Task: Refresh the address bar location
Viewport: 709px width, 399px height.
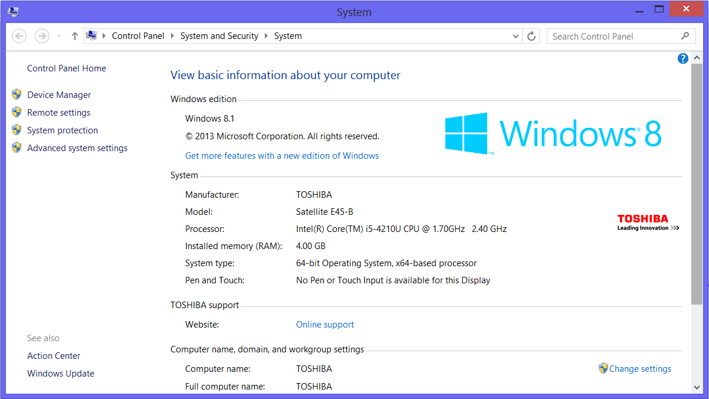Action: [x=531, y=36]
